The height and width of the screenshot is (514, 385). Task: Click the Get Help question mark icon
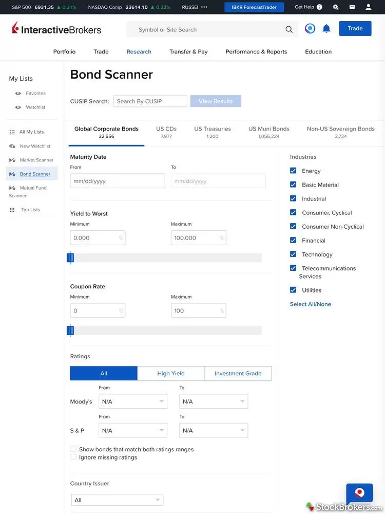pos(319,7)
